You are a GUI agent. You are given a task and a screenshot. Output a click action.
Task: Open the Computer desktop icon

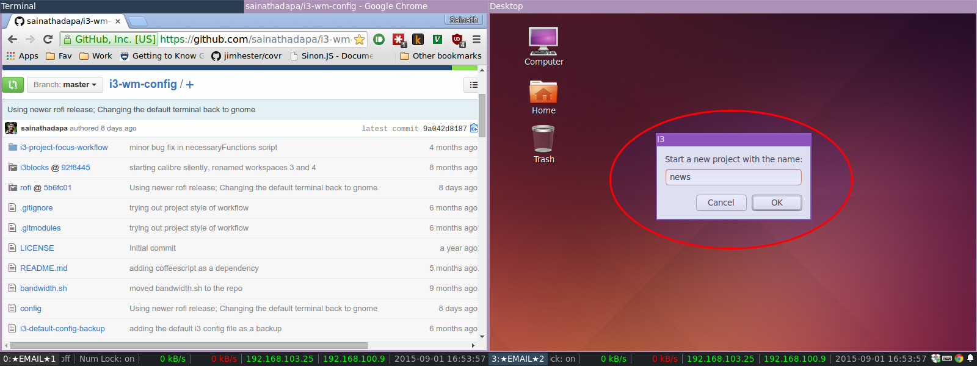(x=543, y=46)
